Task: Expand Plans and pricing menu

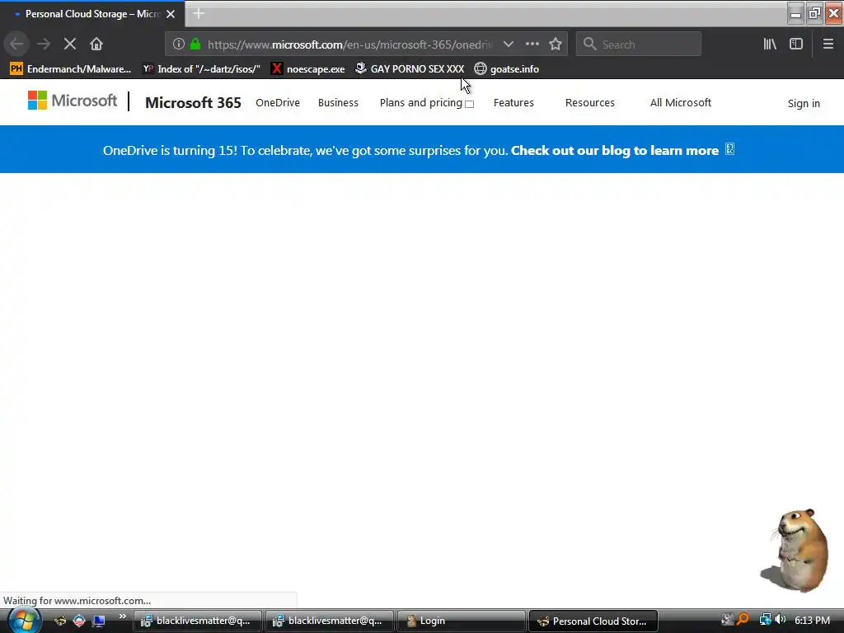Action: tap(426, 102)
